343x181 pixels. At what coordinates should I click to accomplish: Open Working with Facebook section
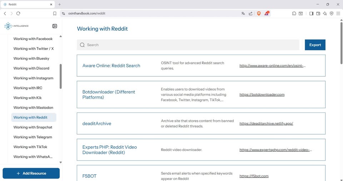[x=33, y=39]
